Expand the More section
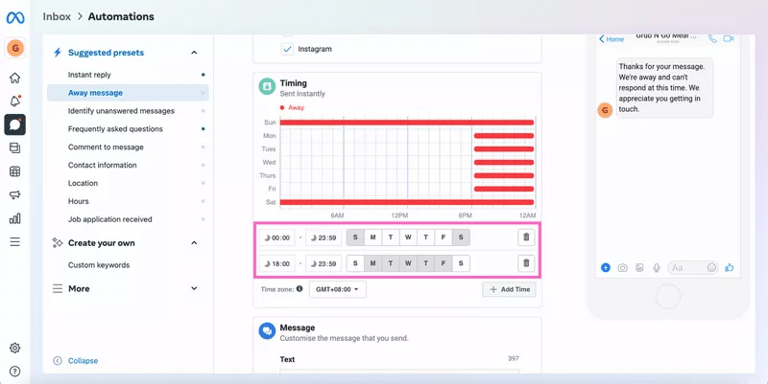 194,288
